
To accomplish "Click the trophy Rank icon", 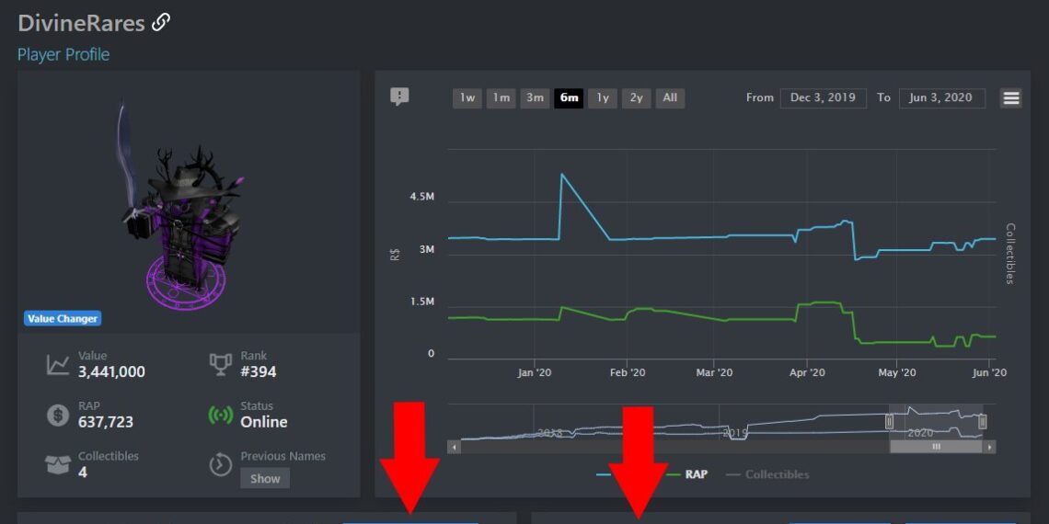I will click(x=221, y=365).
